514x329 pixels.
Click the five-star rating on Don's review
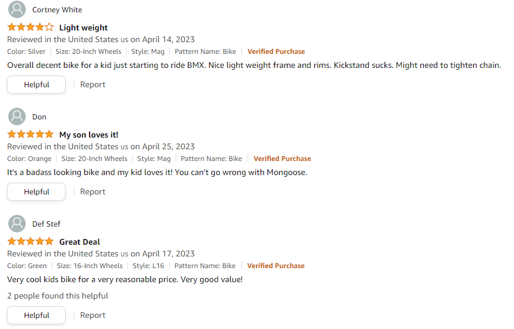click(30, 135)
